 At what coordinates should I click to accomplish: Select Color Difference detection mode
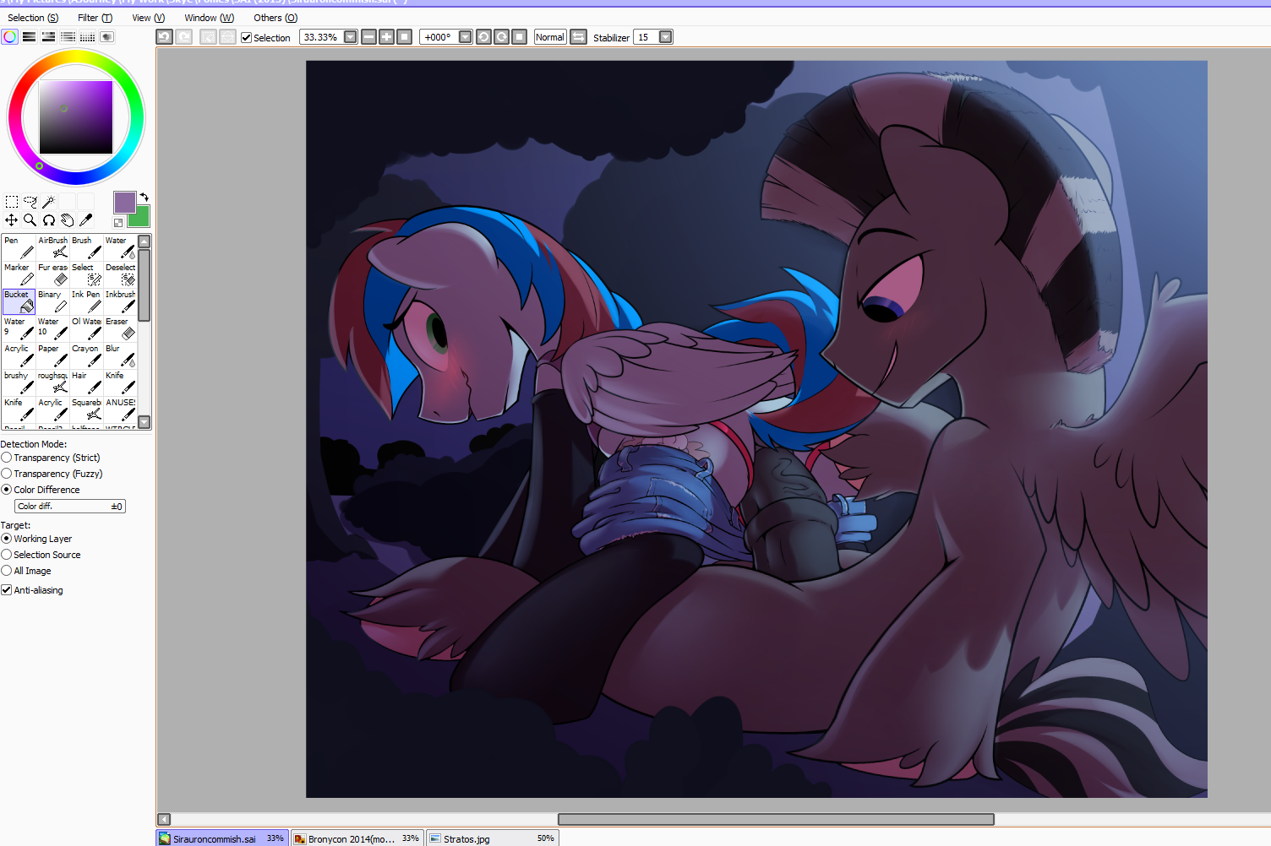click(7, 490)
